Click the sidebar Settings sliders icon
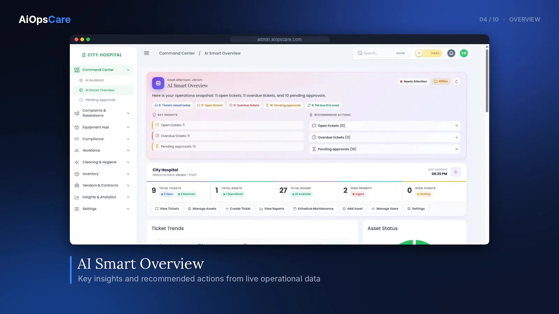Viewport: 559px width, 314px height. pos(77,209)
